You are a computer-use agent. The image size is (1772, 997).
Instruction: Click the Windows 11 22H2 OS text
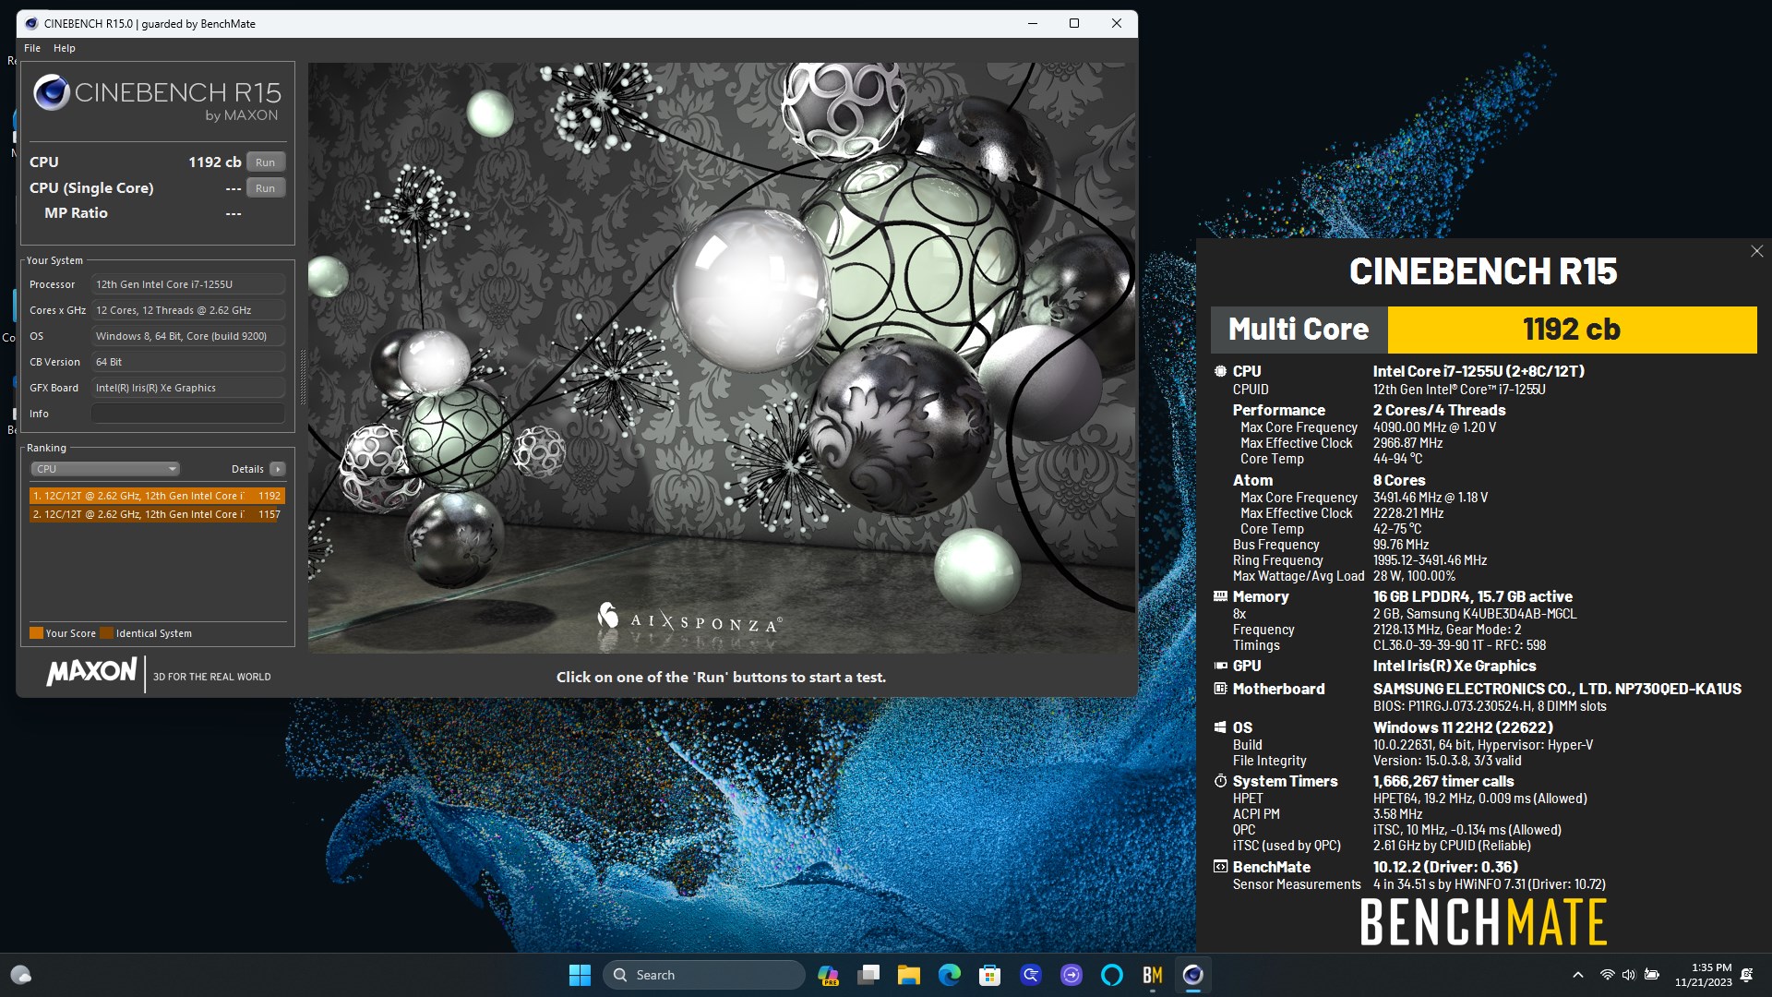click(1463, 727)
